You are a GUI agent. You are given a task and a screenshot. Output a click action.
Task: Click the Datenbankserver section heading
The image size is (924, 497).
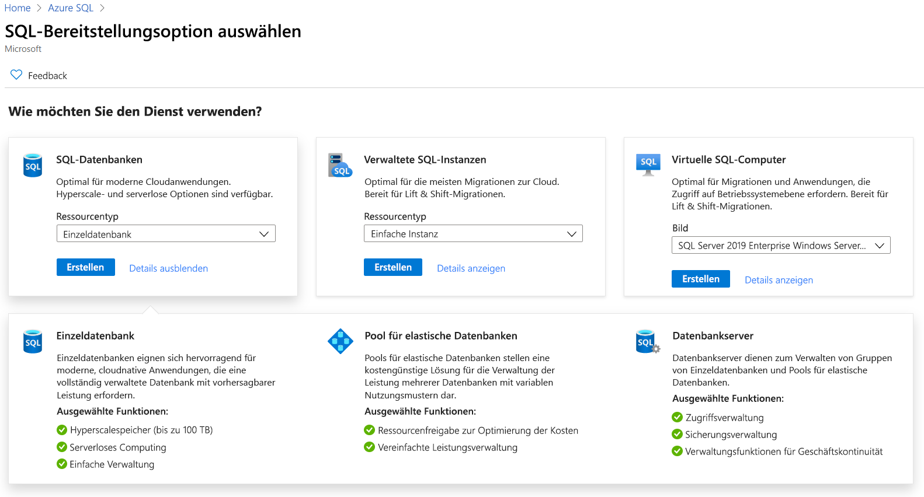tap(713, 336)
